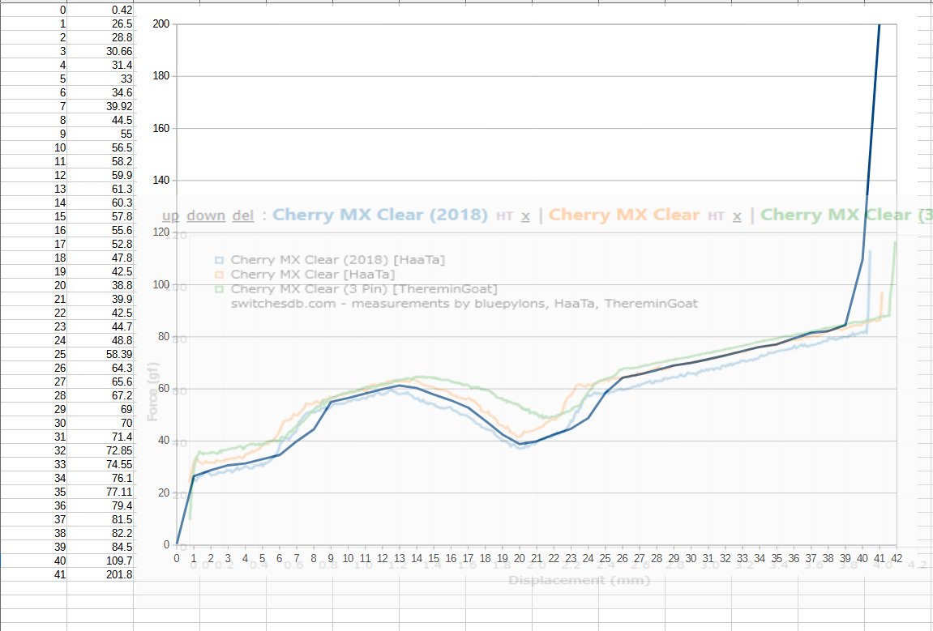Select index cell 0 beside 0.42
This screenshot has width=933, height=631.
(34, 10)
